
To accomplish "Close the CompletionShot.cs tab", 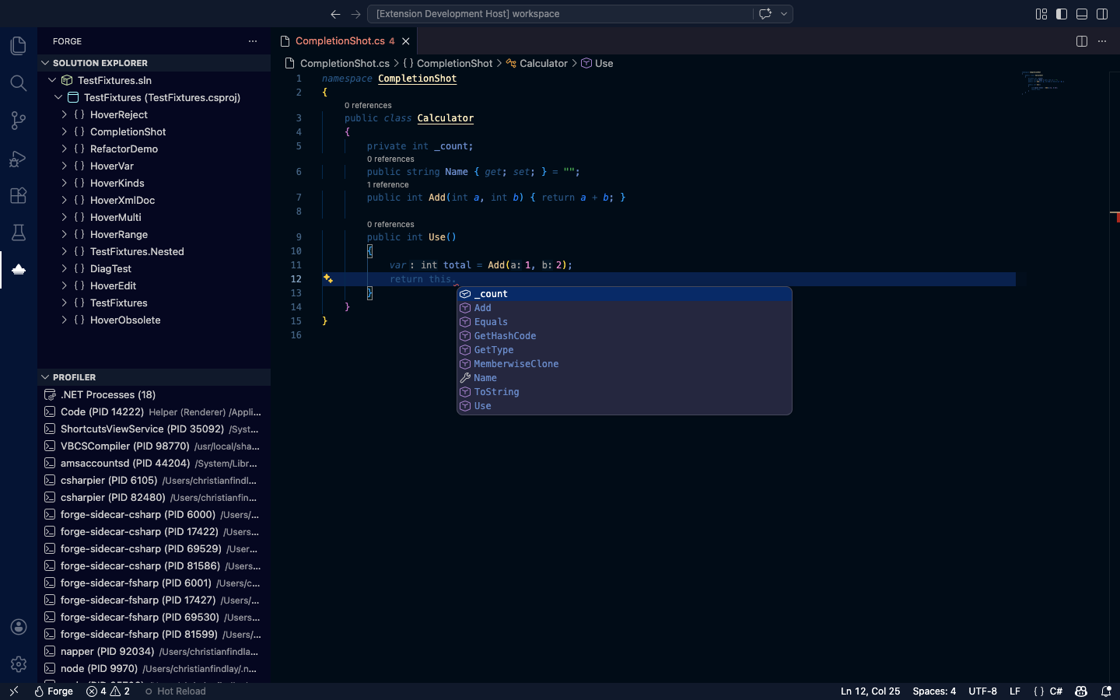I will 406,41.
